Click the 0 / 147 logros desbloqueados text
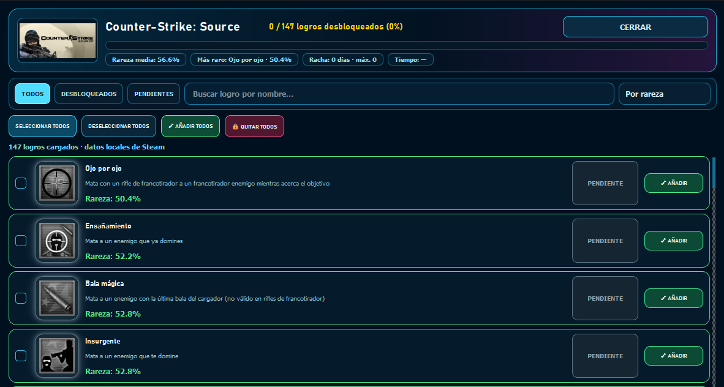Screen dimensions: 724x387 [336, 27]
